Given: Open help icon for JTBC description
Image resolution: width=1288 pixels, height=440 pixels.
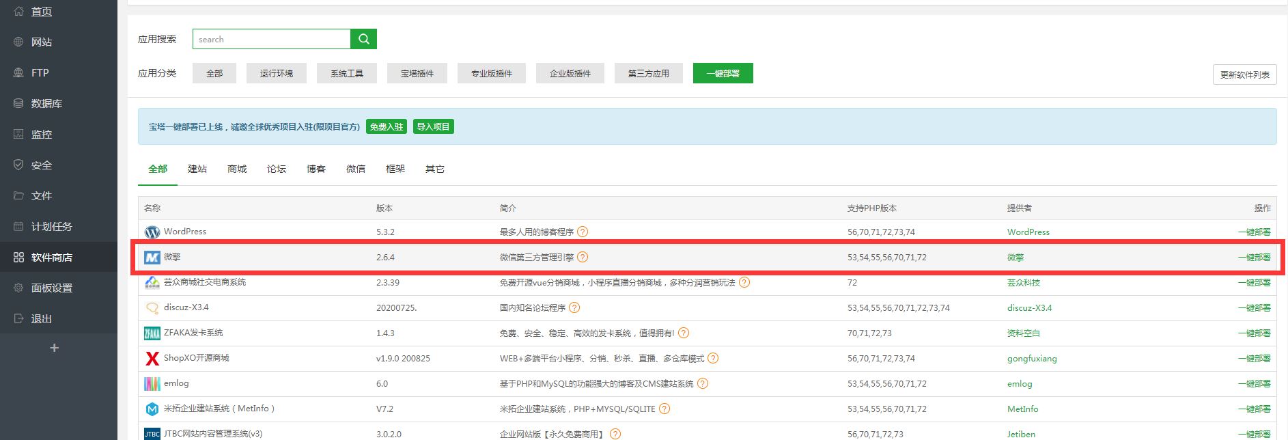Looking at the screenshot, I should click(x=615, y=434).
